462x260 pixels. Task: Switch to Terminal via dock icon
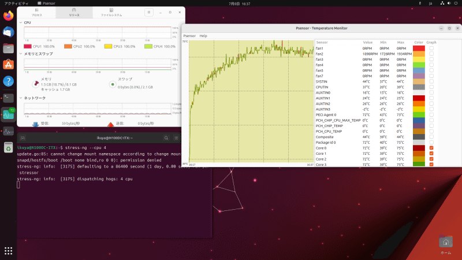coord(8,98)
